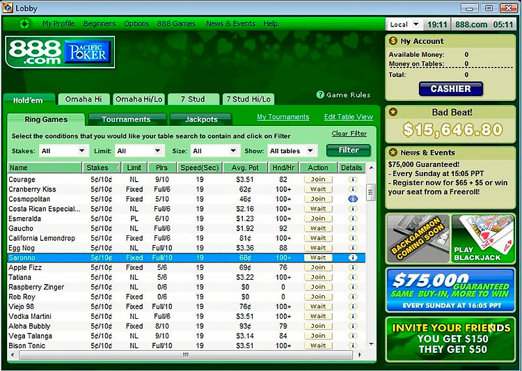Click the 888.com Pacific Poker logo

coord(61,52)
